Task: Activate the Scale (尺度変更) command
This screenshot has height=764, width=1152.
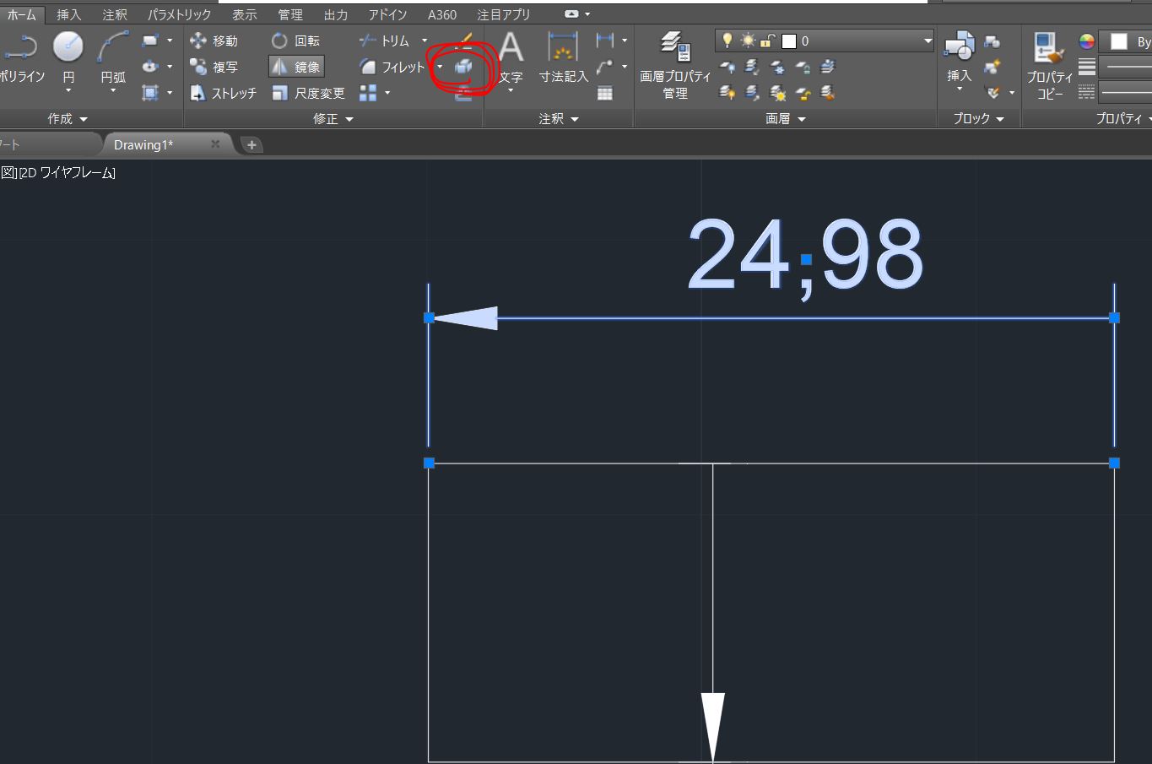Action: [308, 93]
